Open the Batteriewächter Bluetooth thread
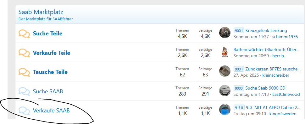 (267, 50)
